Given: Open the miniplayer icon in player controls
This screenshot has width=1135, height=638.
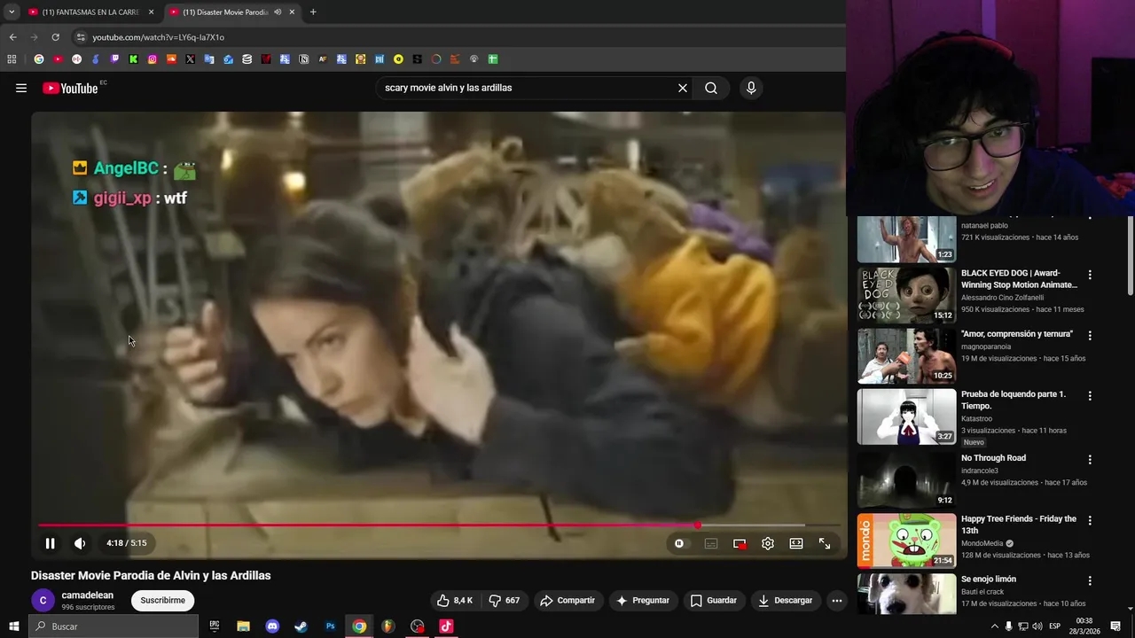Looking at the screenshot, I should [740, 543].
